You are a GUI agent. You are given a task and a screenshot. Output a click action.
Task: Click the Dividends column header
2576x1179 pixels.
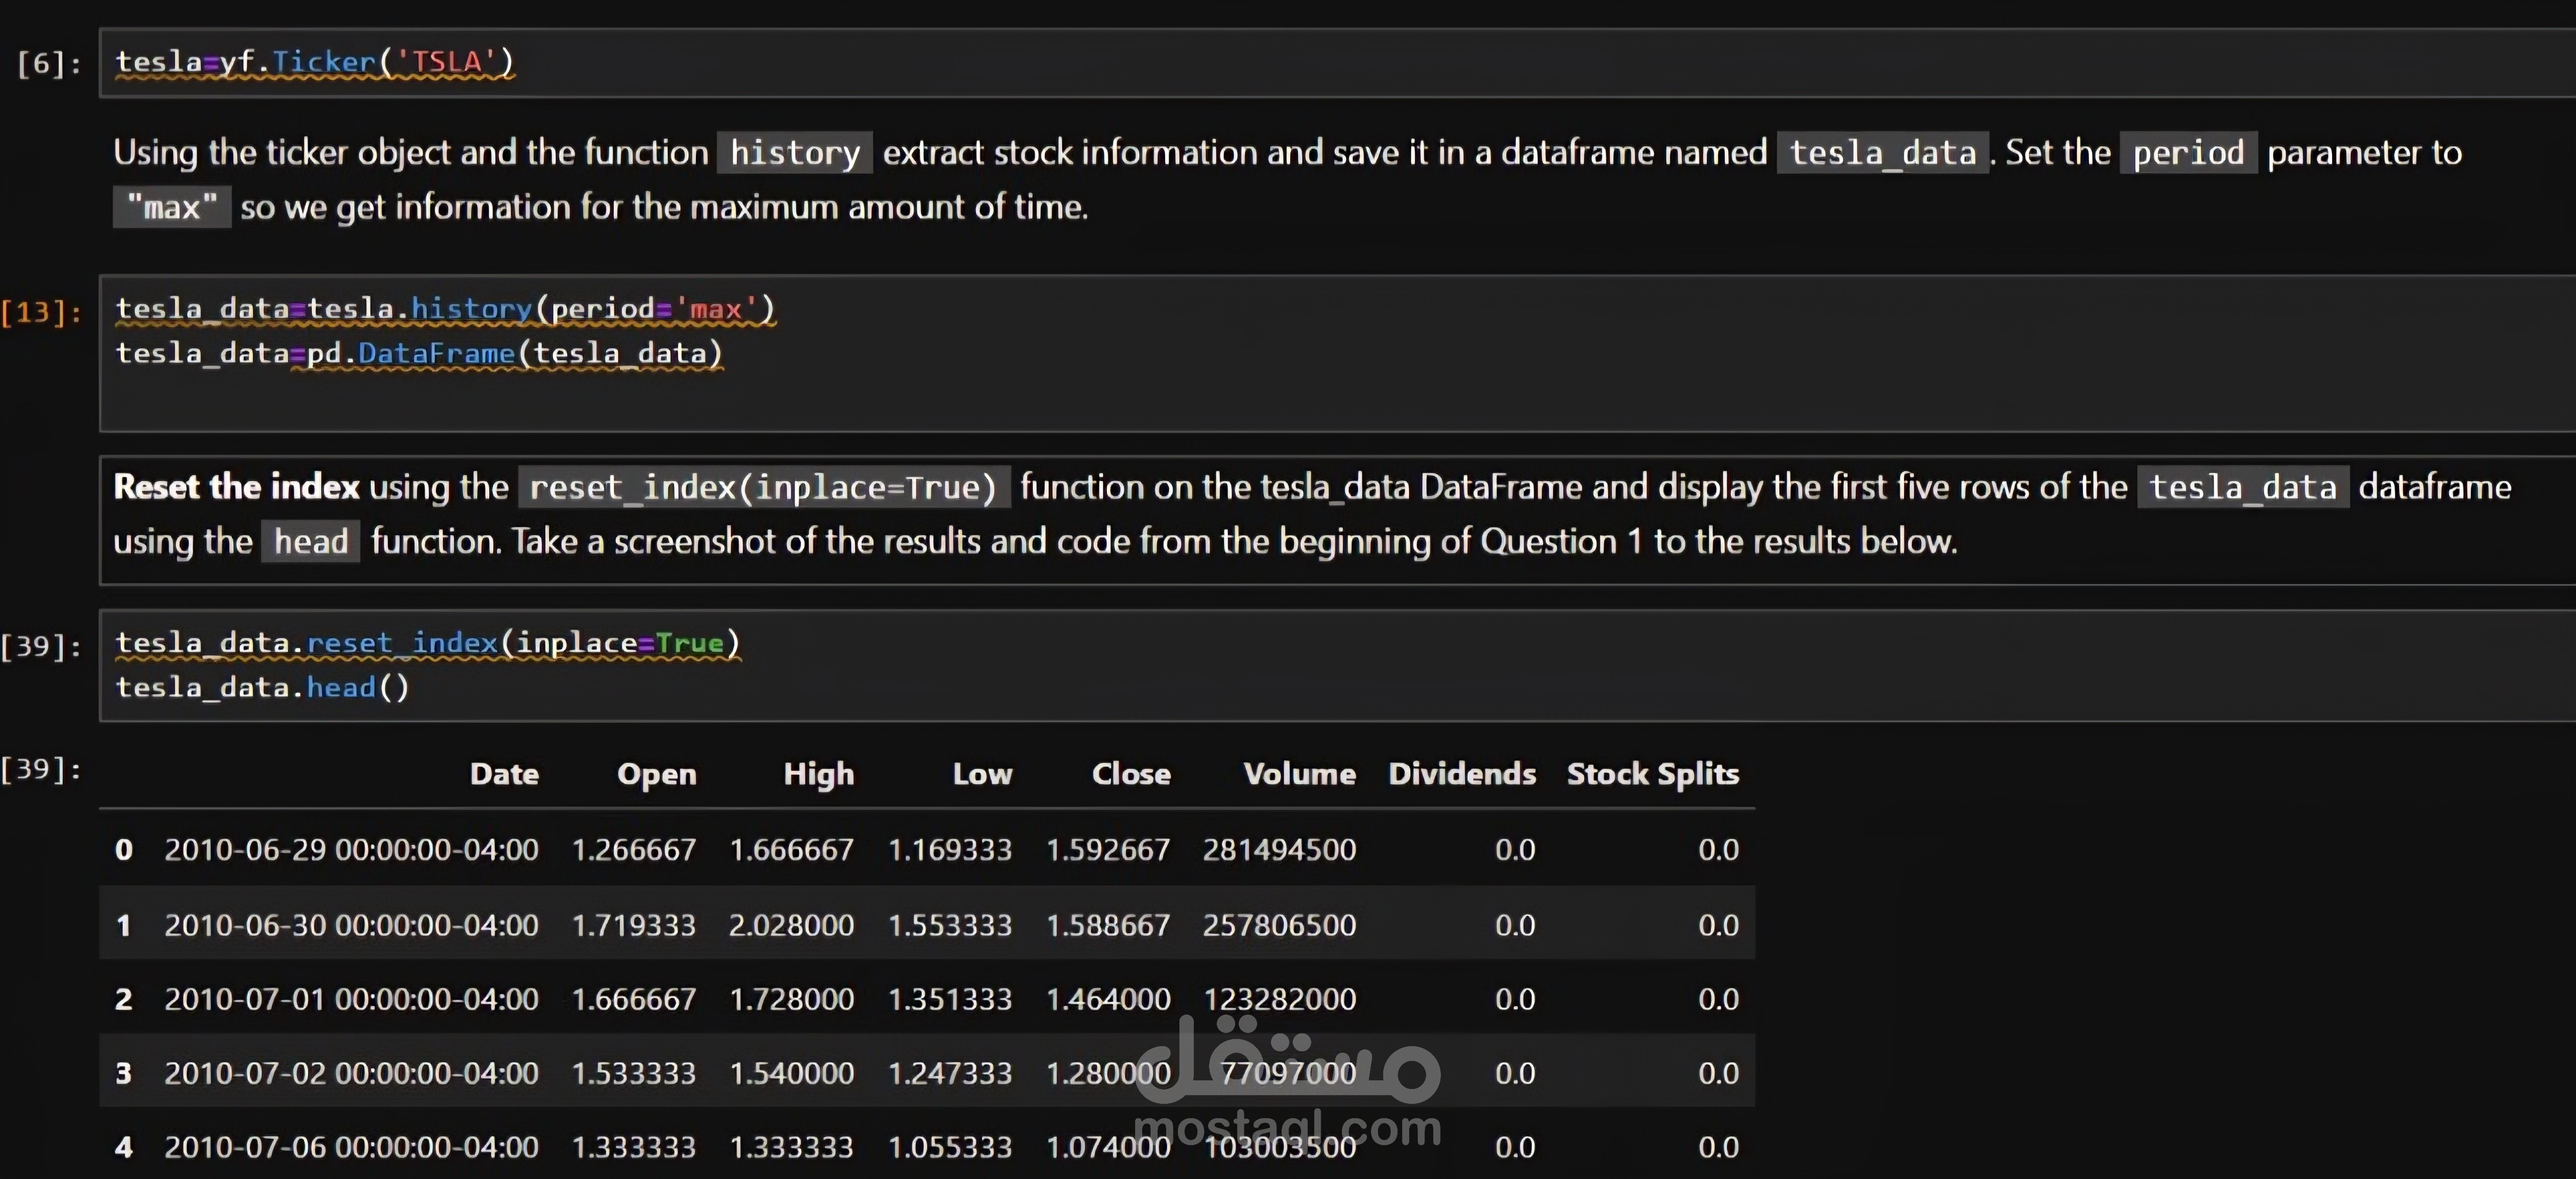tap(1462, 774)
